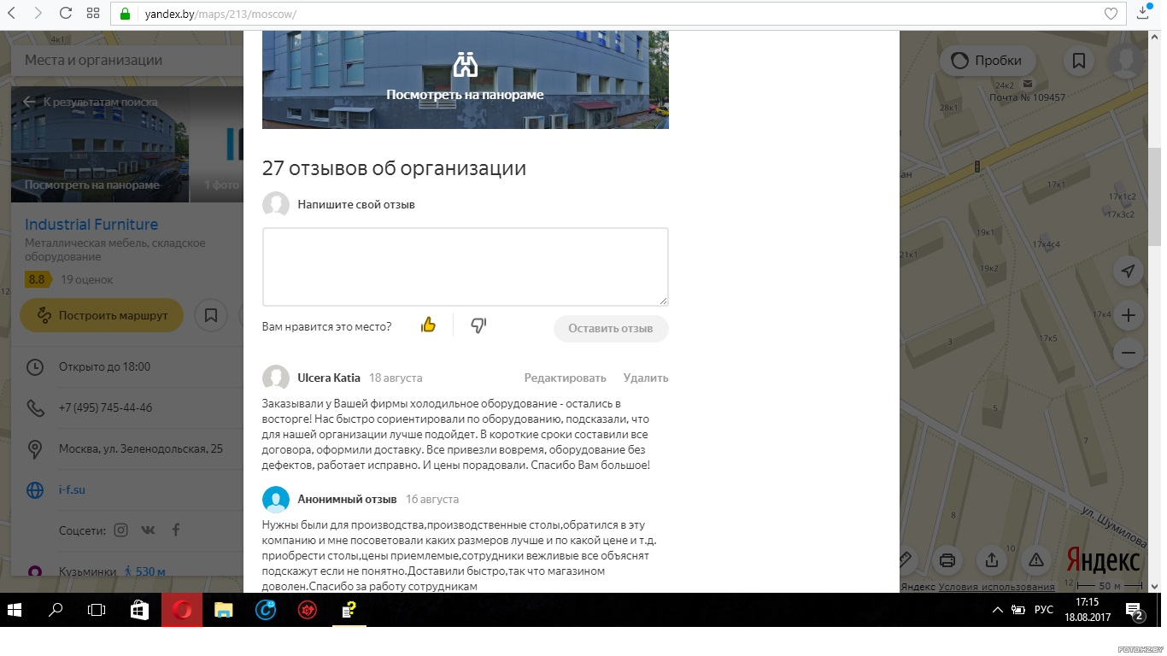This screenshot has height=656, width=1167.
Task: Click thumbs down dislike icon
Action: click(x=478, y=325)
